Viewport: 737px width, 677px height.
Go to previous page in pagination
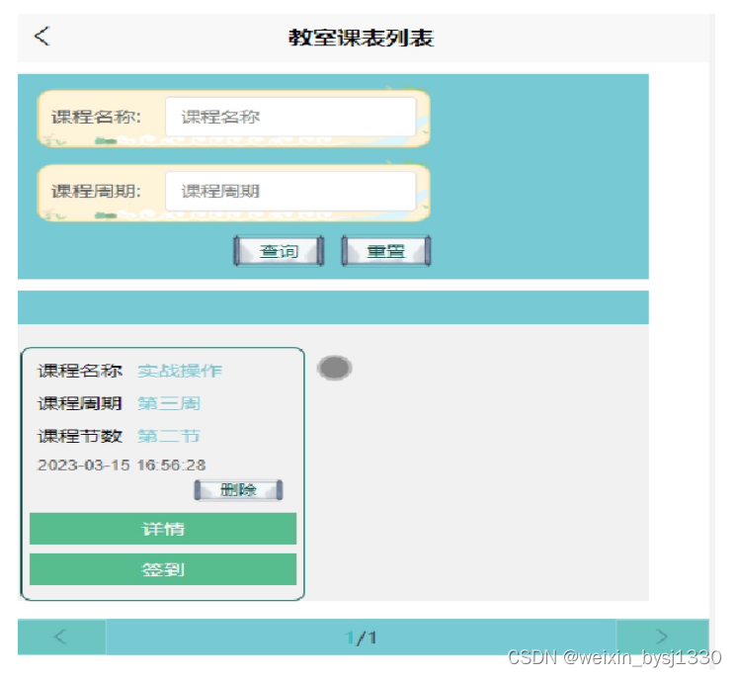point(61,637)
